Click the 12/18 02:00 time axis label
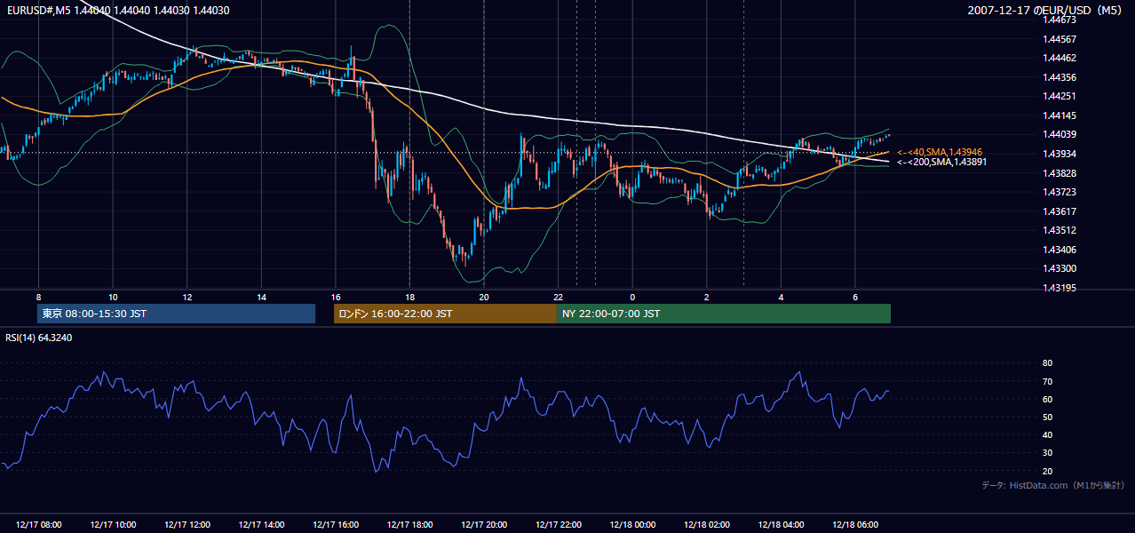This screenshot has height=533, width=1135. pyautogui.click(x=707, y=525)
